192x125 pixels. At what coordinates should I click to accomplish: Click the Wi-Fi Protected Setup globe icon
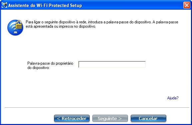[15, 28]
